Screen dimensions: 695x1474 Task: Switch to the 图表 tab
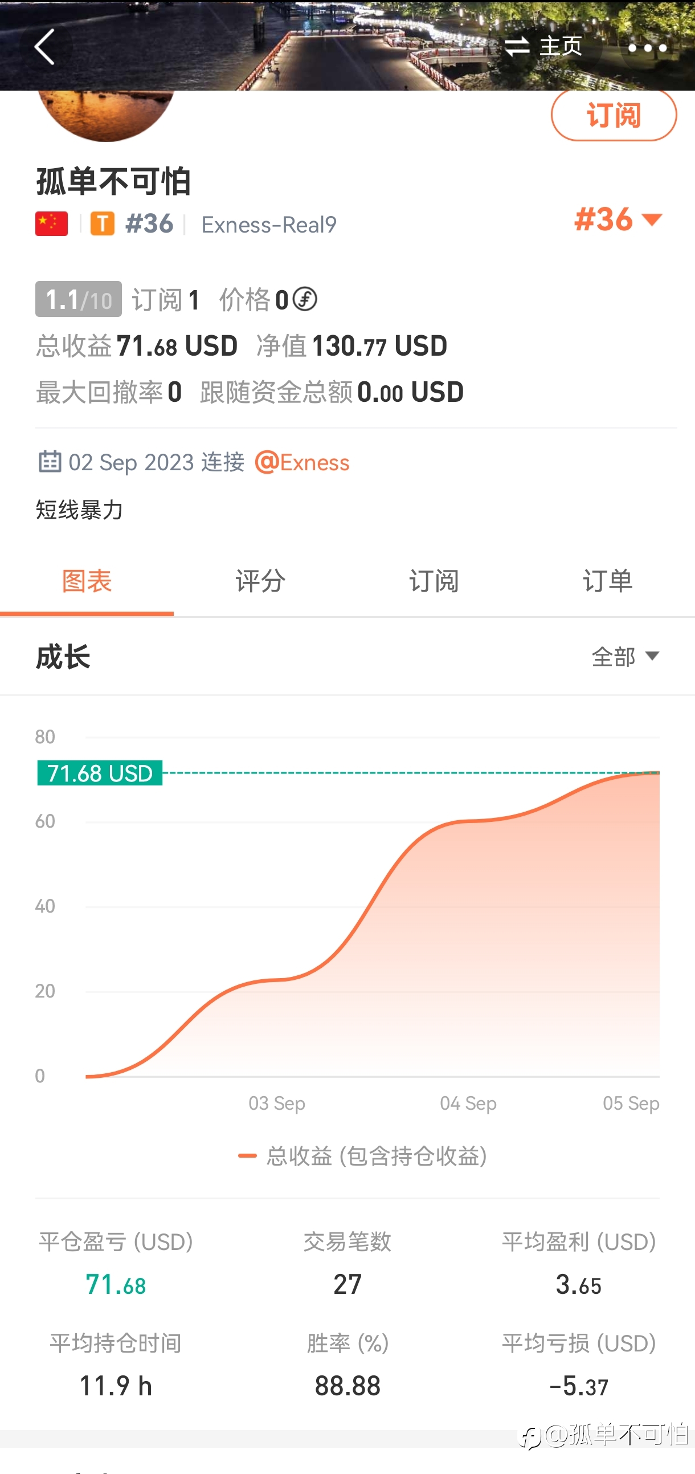[87, 581]
